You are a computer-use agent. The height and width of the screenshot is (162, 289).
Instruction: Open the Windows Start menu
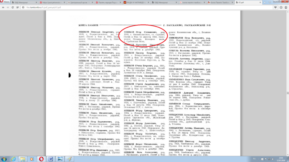(x=4, y=159)
